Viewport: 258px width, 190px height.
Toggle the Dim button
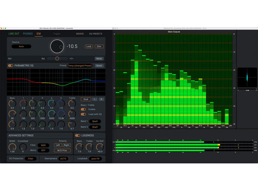click(x=99, y=46)
